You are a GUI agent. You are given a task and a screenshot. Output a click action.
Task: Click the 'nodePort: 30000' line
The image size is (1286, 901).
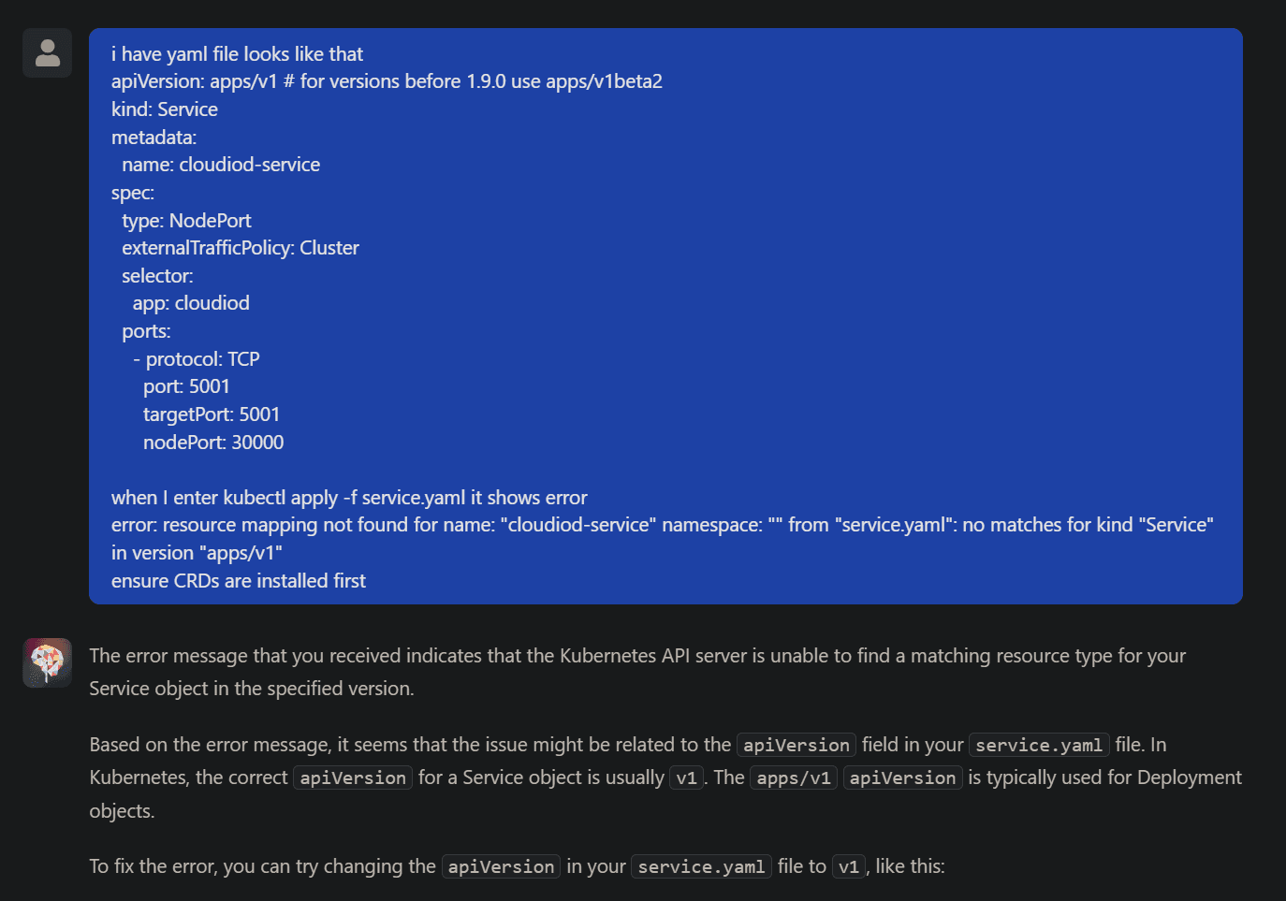click(213, 443)
